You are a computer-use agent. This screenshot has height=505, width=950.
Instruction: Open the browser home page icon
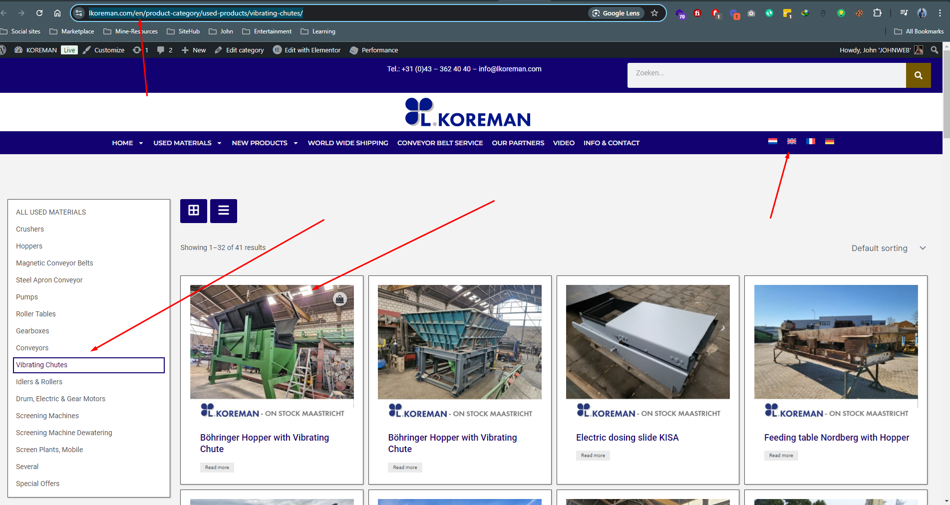57,13
